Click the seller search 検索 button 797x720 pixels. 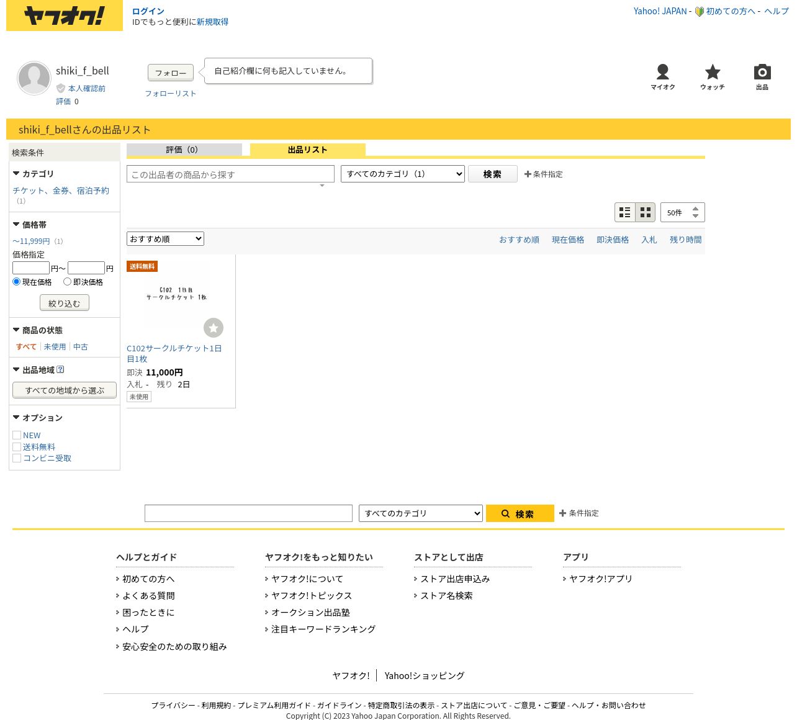click(493, 174)
